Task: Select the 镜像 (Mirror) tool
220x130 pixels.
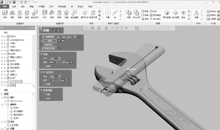Action: 196,14
